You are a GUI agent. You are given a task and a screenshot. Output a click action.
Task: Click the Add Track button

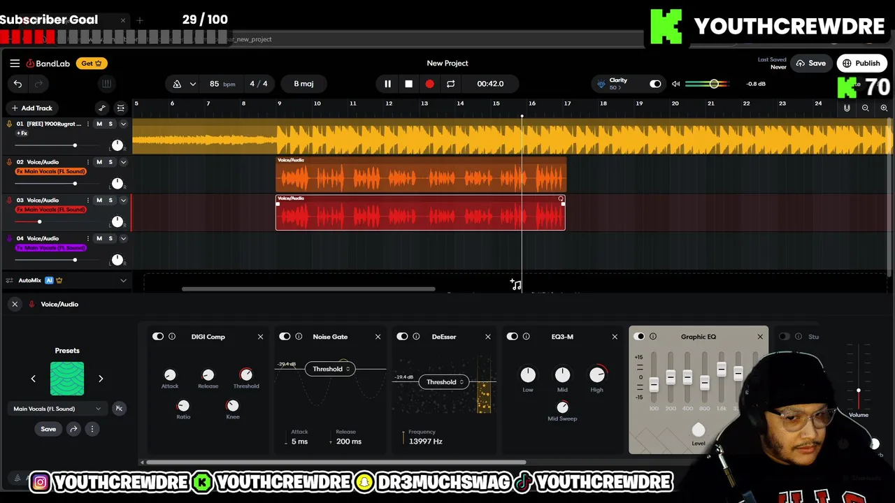(x=31, y=108)
